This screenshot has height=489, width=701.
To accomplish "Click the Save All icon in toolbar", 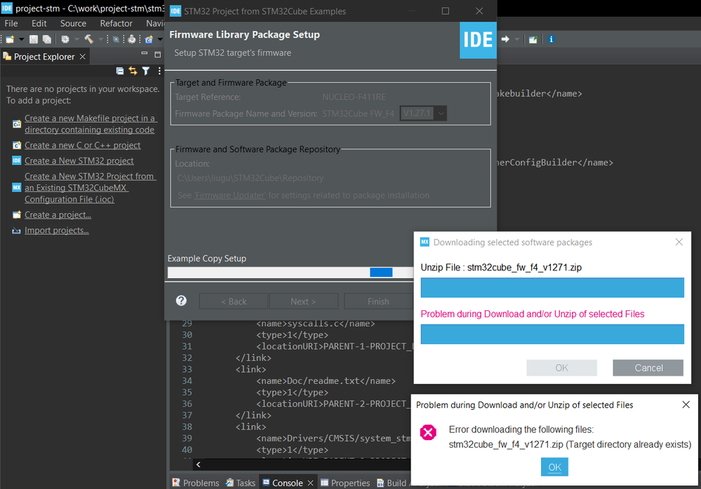I will click(x=46, y=39).
